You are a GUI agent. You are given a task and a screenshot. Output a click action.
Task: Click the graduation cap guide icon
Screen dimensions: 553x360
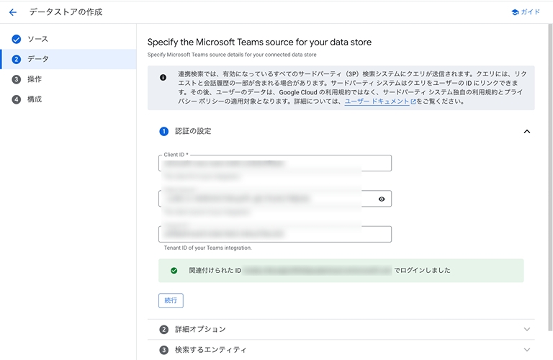click(x=515, y=12)
